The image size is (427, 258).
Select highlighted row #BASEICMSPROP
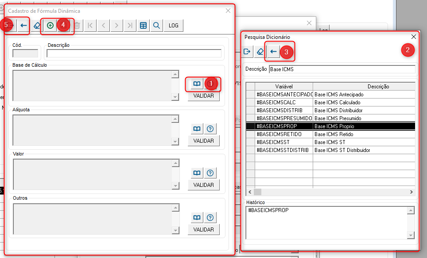click(x=330, y=126)
